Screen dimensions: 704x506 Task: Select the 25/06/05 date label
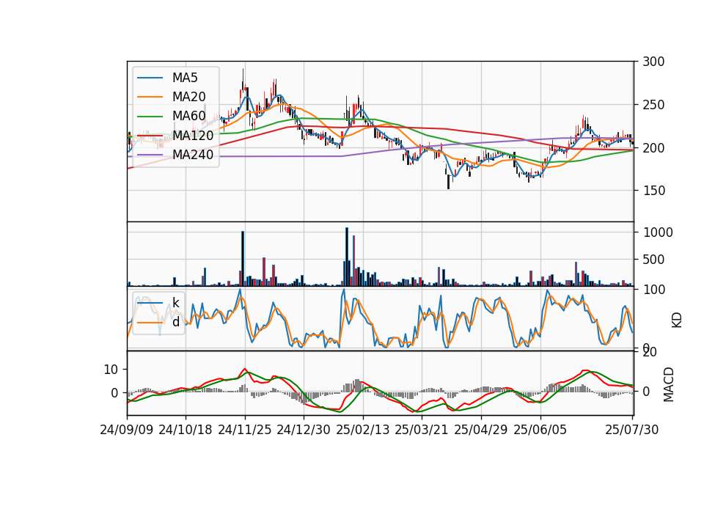coord(540,430)
